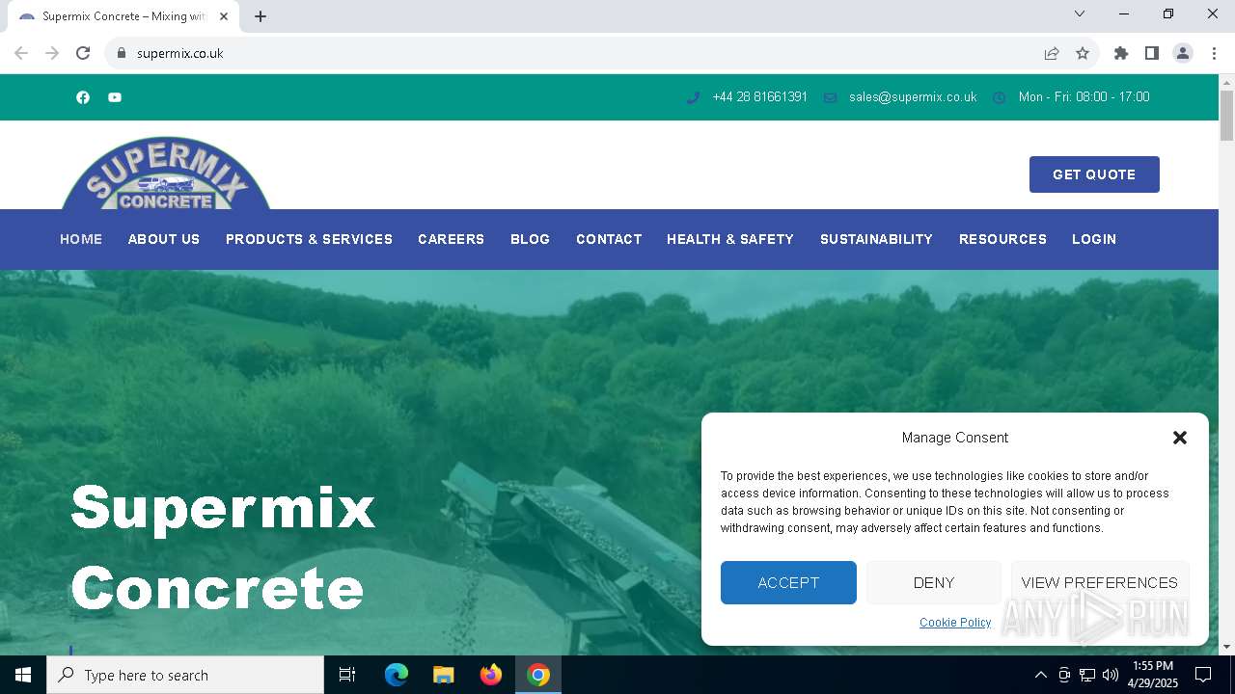The width and height of the screenshot is (1235, 694).
Task: Click the 'Supermix Concrete' hero heading
Action: [x=223, y=547]
